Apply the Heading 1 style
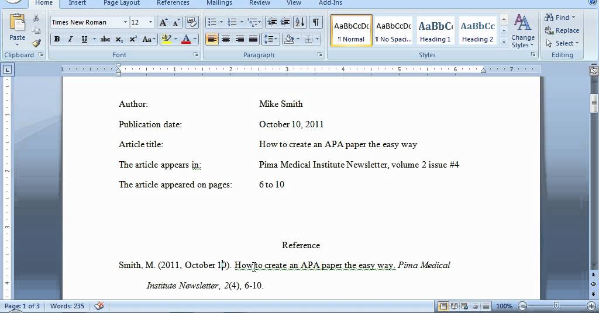 [435, 31]
